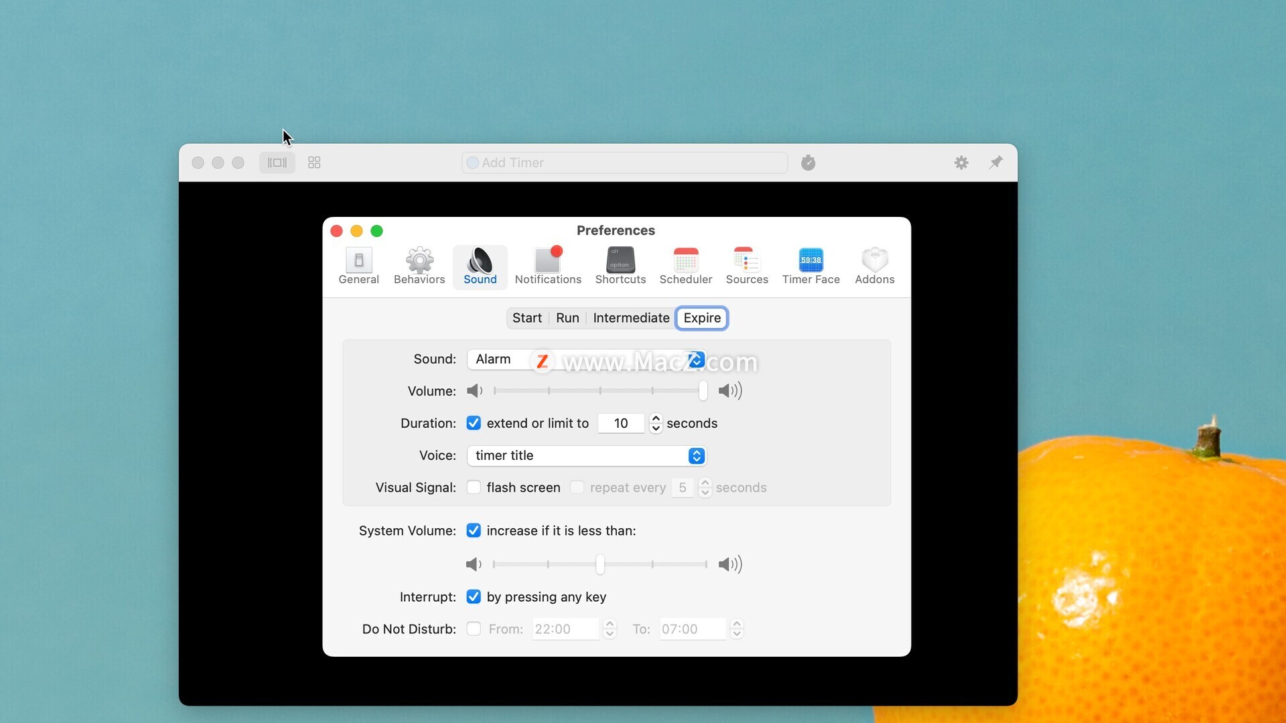This screenshot has height=723, width=1286.
Task: Close the Preferences window
Action: 337,231
